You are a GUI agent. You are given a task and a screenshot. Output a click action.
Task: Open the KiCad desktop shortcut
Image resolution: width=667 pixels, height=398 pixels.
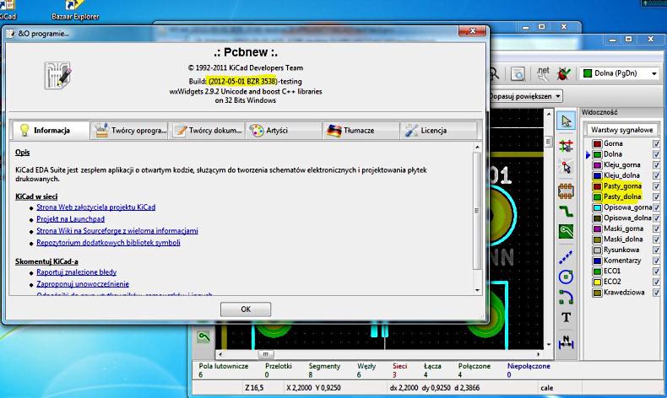[8, 10]
